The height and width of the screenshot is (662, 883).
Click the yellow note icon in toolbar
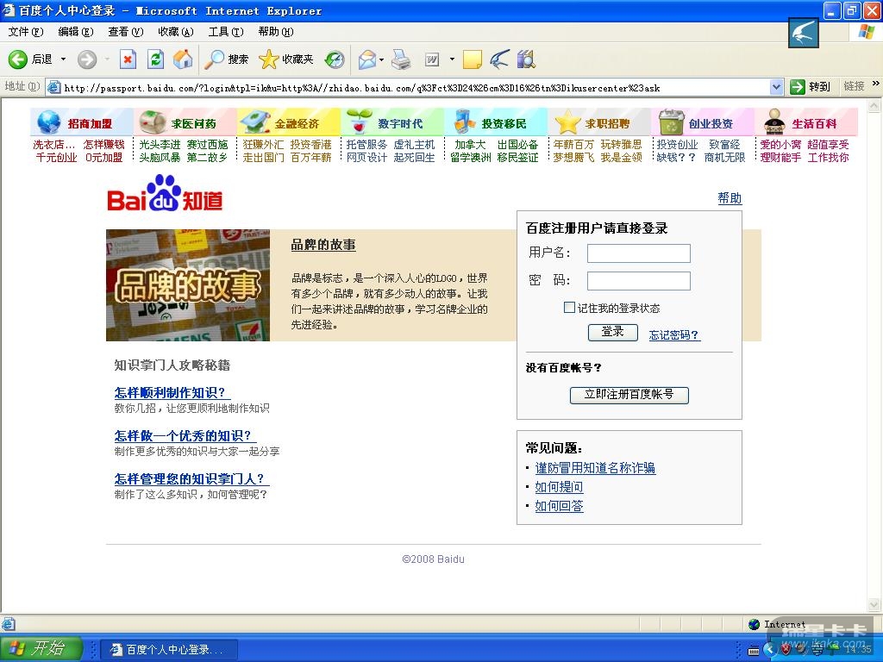point(472,59)
